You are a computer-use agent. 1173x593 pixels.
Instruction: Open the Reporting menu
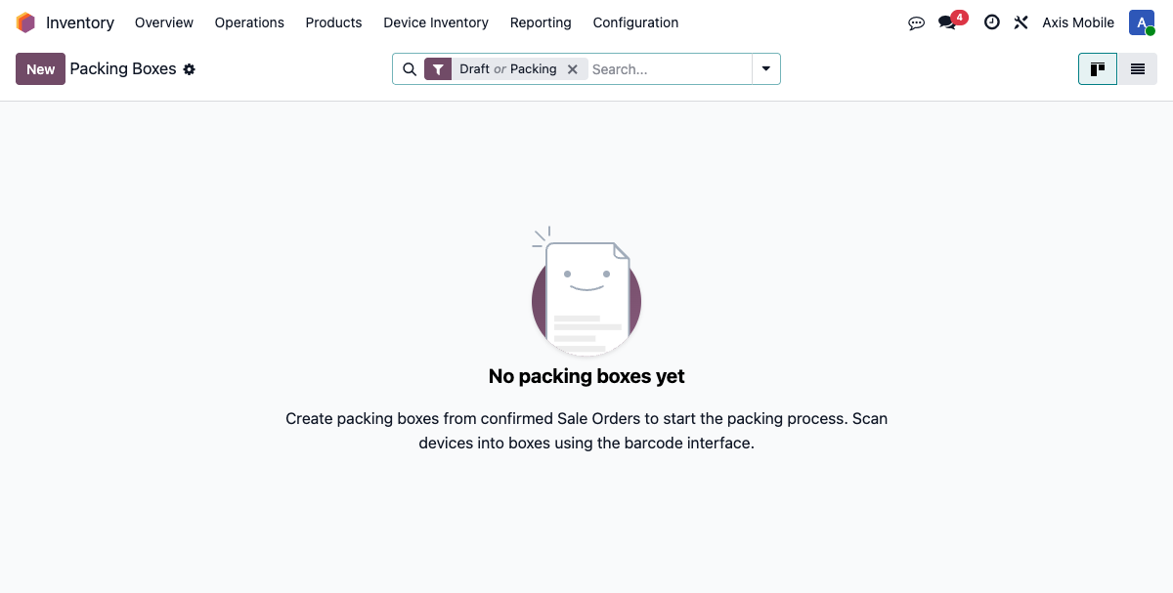[x=541, y=22]
